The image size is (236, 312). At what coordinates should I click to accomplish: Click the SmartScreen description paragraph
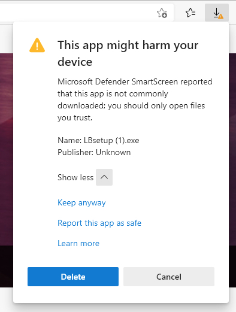click(x=135, y=99)
